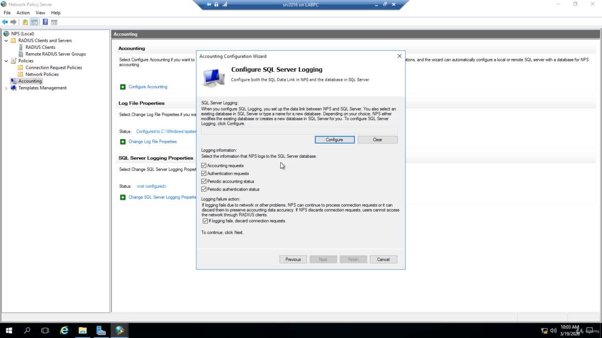The width and height of the screenshot is (602, 338).
Task: Uncheck Authentication requests checkbox
Action: coord(204,174)
